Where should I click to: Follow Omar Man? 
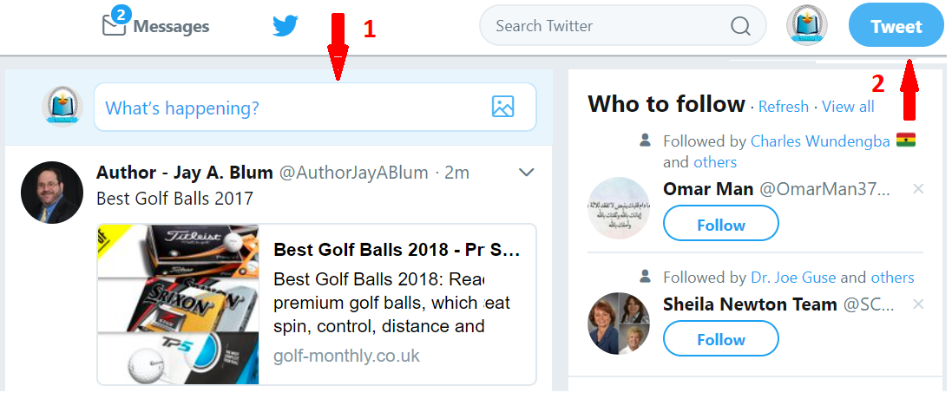tap(720, 225)
